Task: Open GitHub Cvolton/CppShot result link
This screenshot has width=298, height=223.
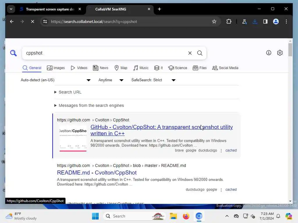Action: tap(162, 130)
